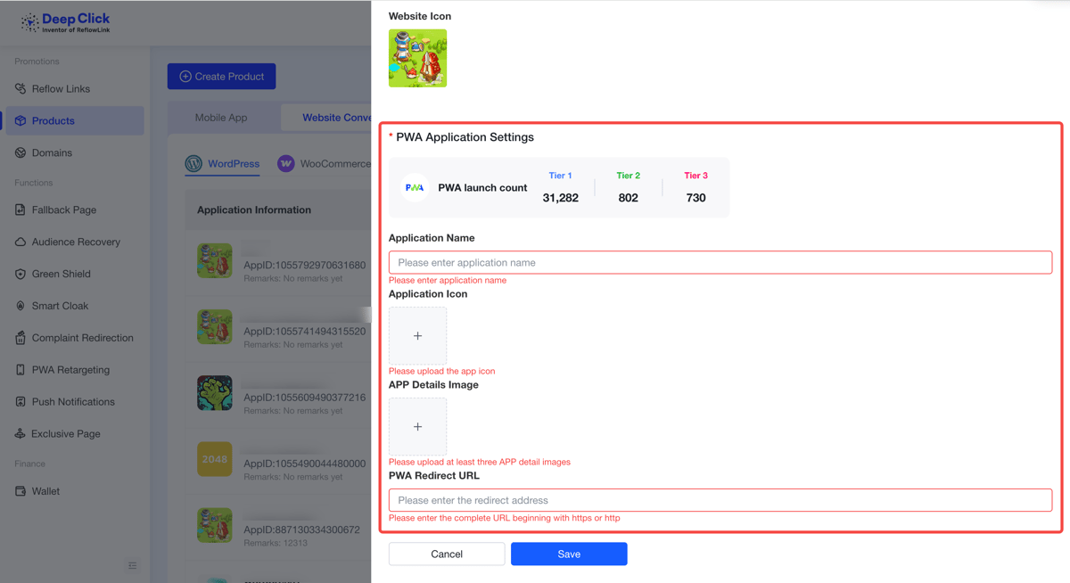Click Tier 3 count 730
1070x583 pixels.
pos(696,198)
